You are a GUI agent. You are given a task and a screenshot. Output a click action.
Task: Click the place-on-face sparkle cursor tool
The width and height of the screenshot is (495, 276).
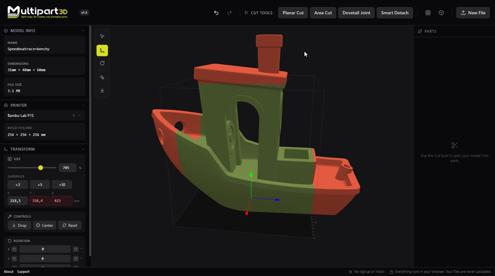point(102,77)
